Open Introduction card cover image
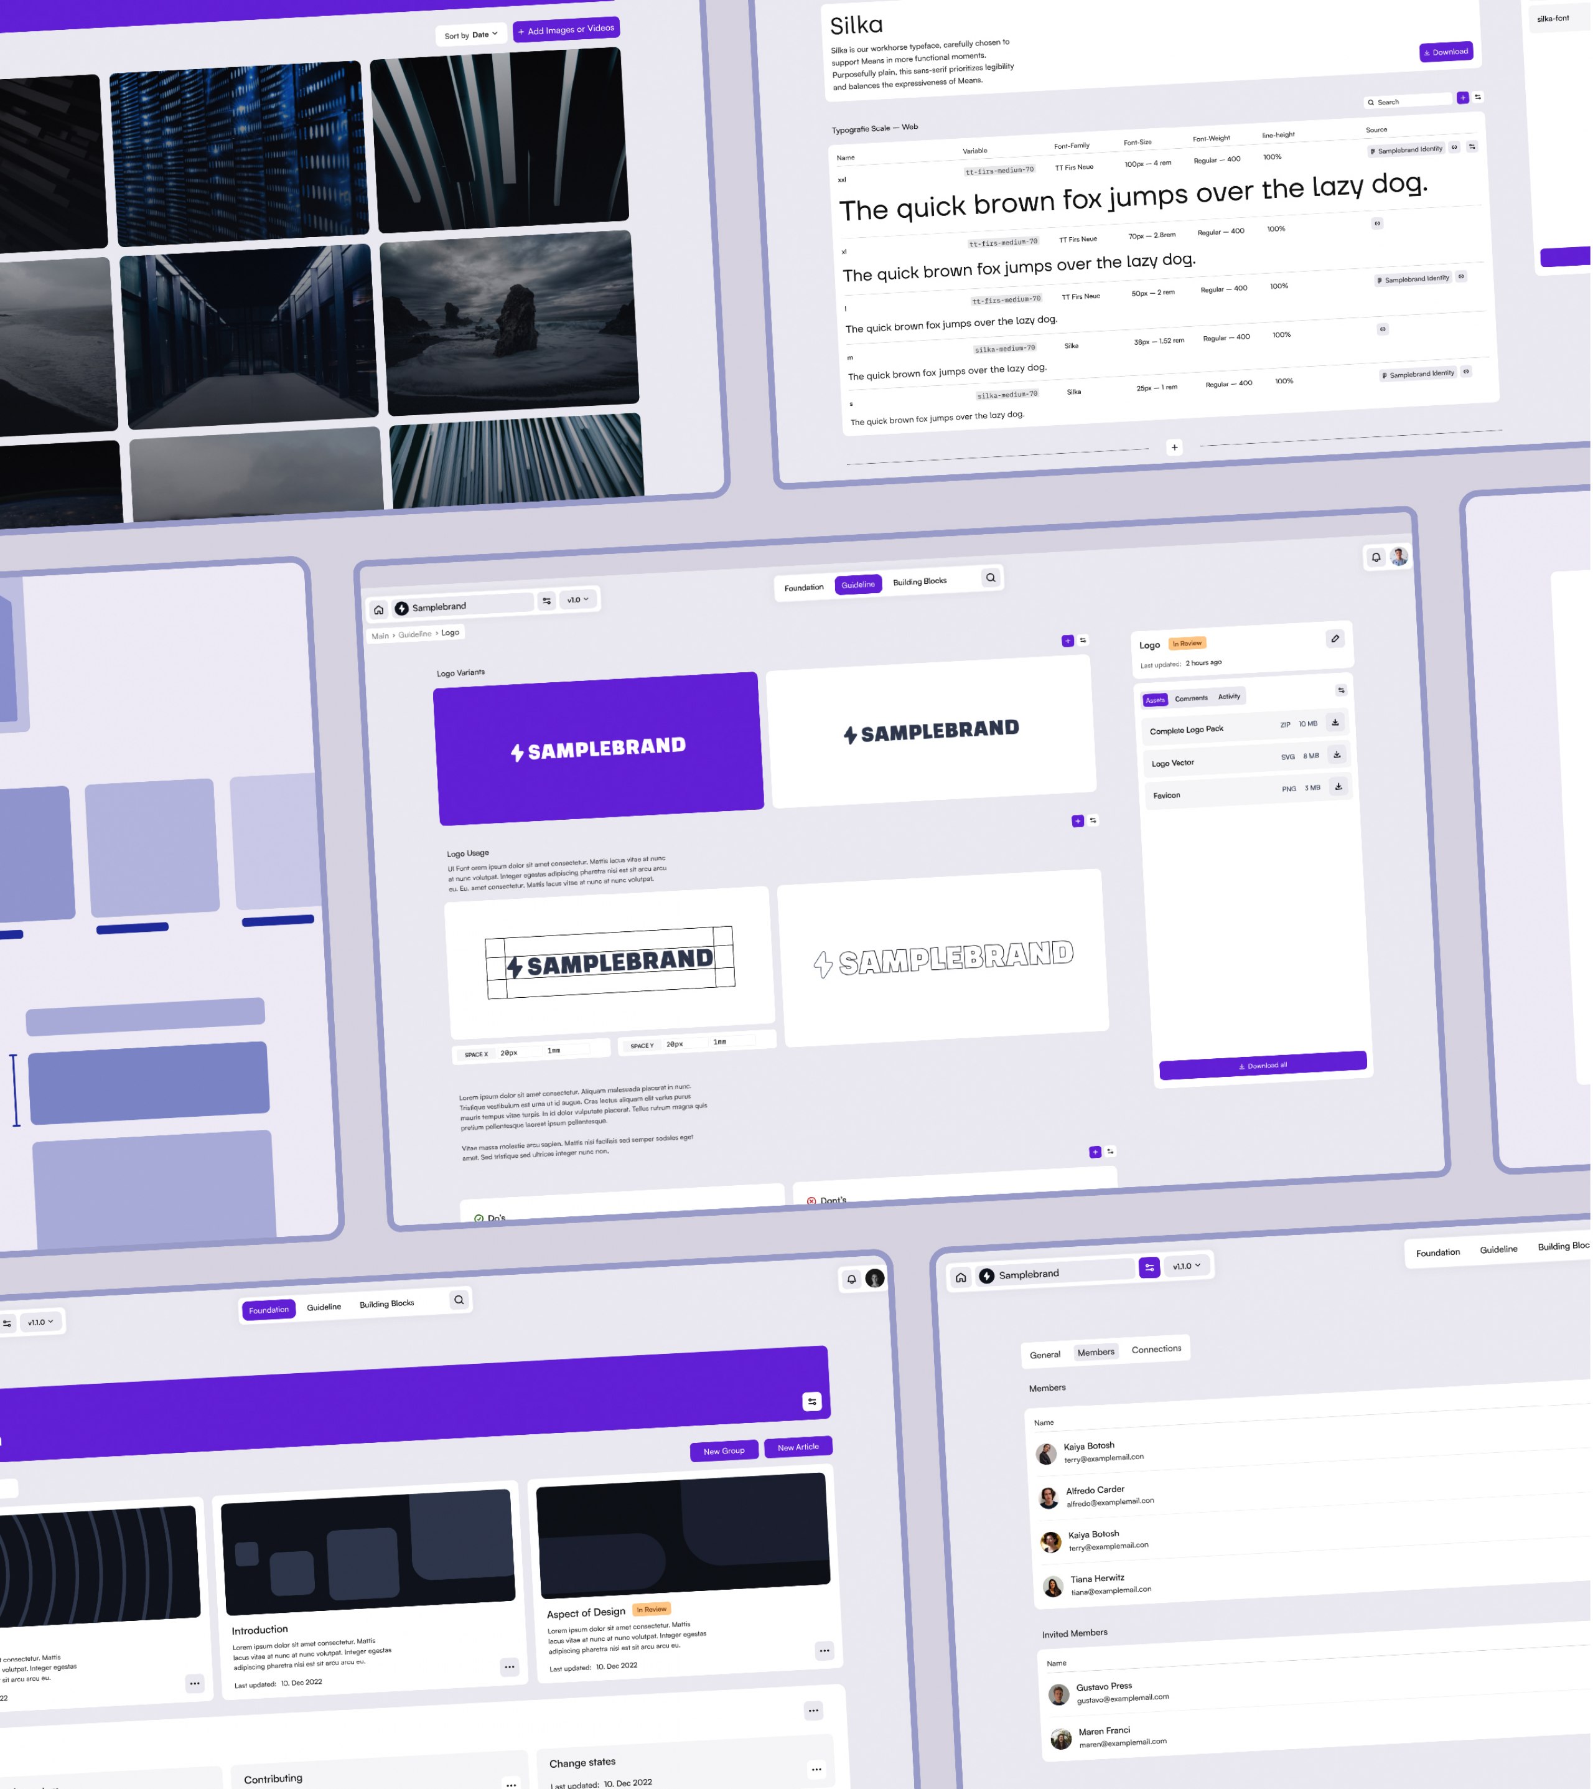 click(x=368, y=1552)
